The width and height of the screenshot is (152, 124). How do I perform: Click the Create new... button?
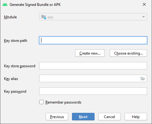(x=90, y=53)
